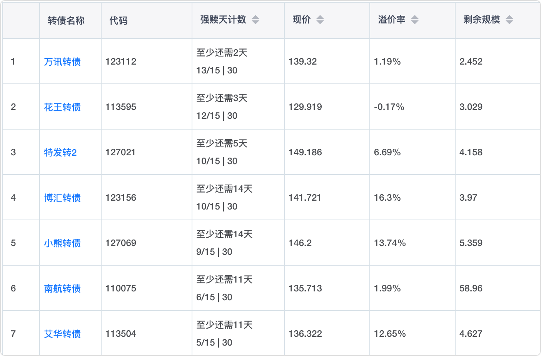
Task: Click the 现价 column header text
Action: [302, 20]
